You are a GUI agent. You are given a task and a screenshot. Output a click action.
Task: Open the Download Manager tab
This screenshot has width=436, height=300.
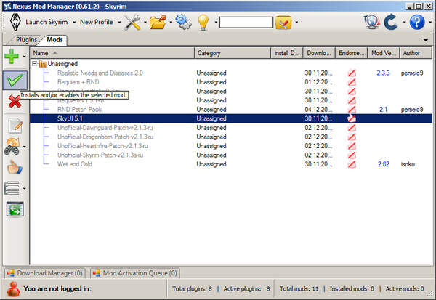tap(45, 273)
